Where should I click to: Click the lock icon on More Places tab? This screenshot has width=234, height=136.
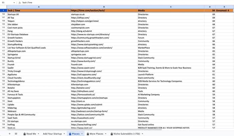pyautogui.click(x=88, y=134)
